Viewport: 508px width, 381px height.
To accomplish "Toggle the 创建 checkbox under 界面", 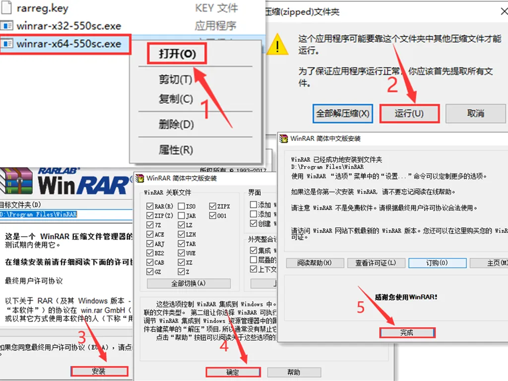I will click(x=254, y=223).
